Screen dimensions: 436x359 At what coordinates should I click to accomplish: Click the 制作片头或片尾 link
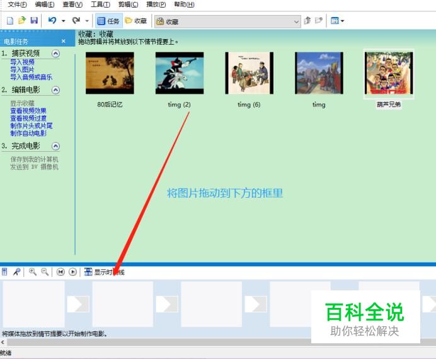(x=32, y=125)
